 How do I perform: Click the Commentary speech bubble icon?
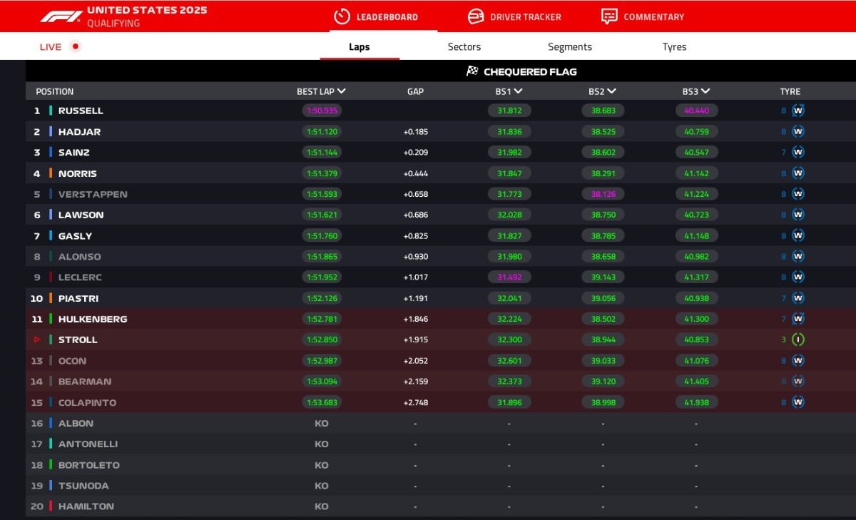tap(608, 16)
